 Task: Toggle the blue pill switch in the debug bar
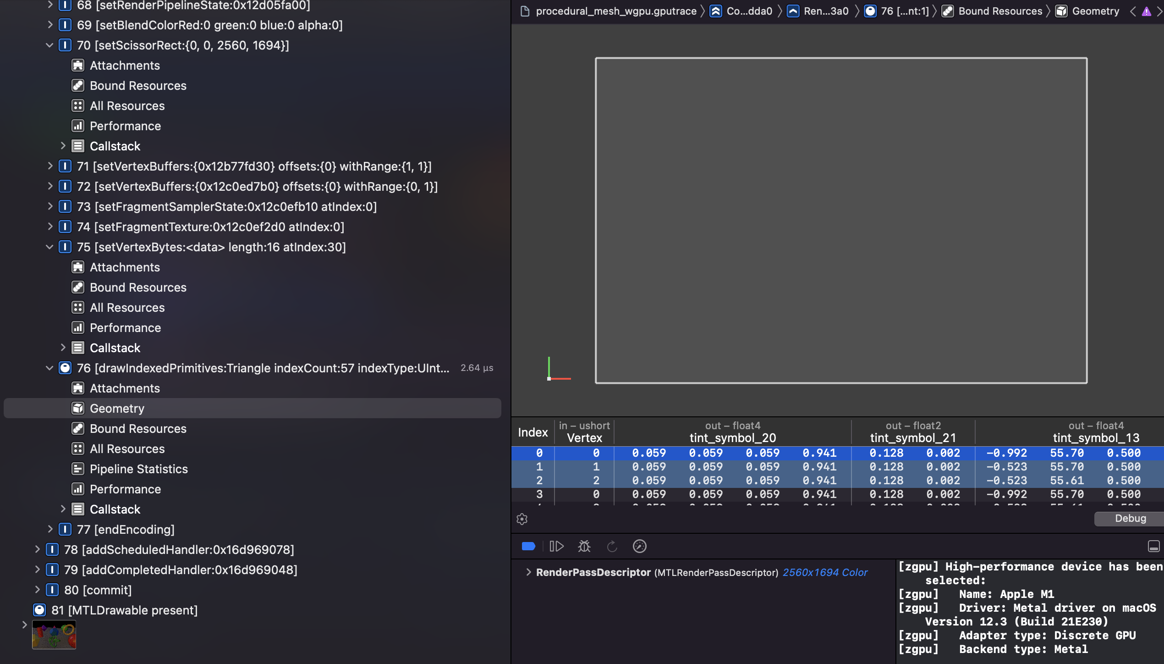(528, 546)
